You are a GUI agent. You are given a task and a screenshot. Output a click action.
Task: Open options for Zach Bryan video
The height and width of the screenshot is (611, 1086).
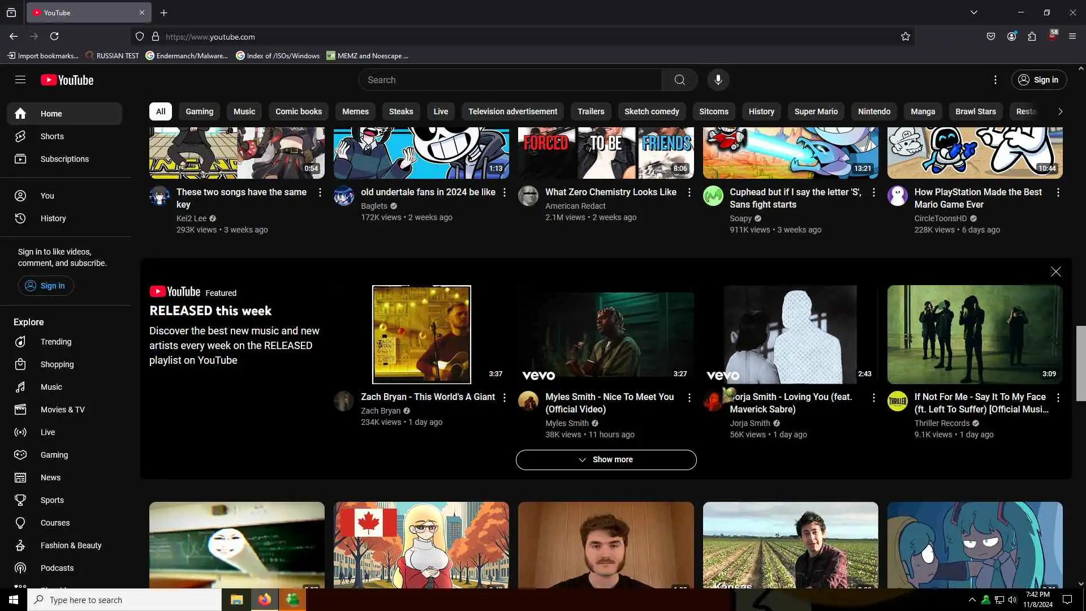[505, 398]
